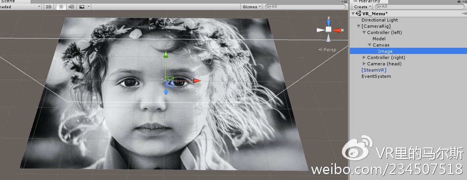Open the effects dropdown arrow beside the picture icon
467x180 pixels.
pyautogui.click(x=89, y=7)
